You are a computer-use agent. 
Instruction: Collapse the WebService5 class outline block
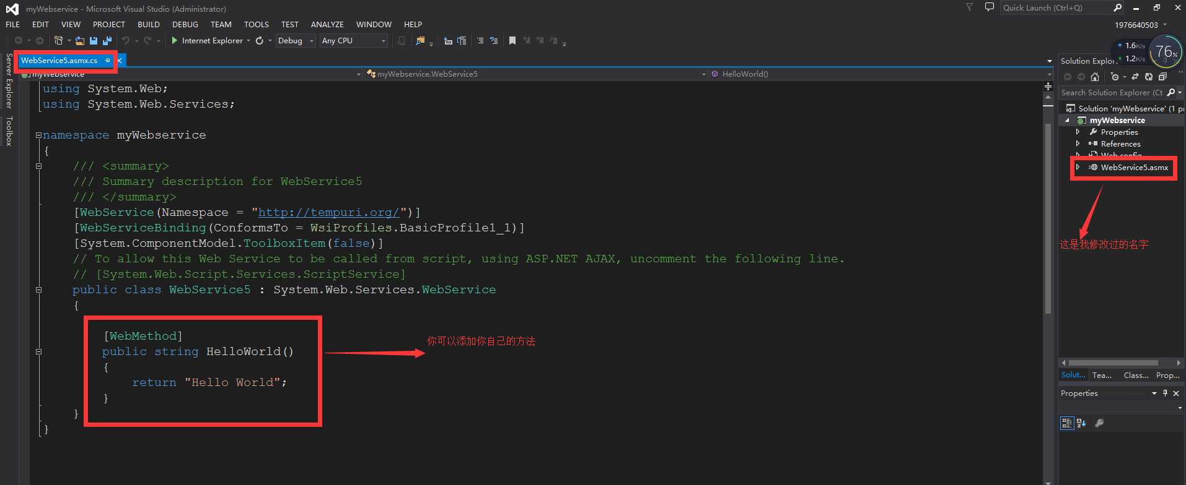[x=38, y=290]
